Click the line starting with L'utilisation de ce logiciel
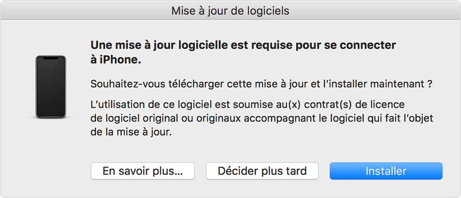 tap(247, 105)
